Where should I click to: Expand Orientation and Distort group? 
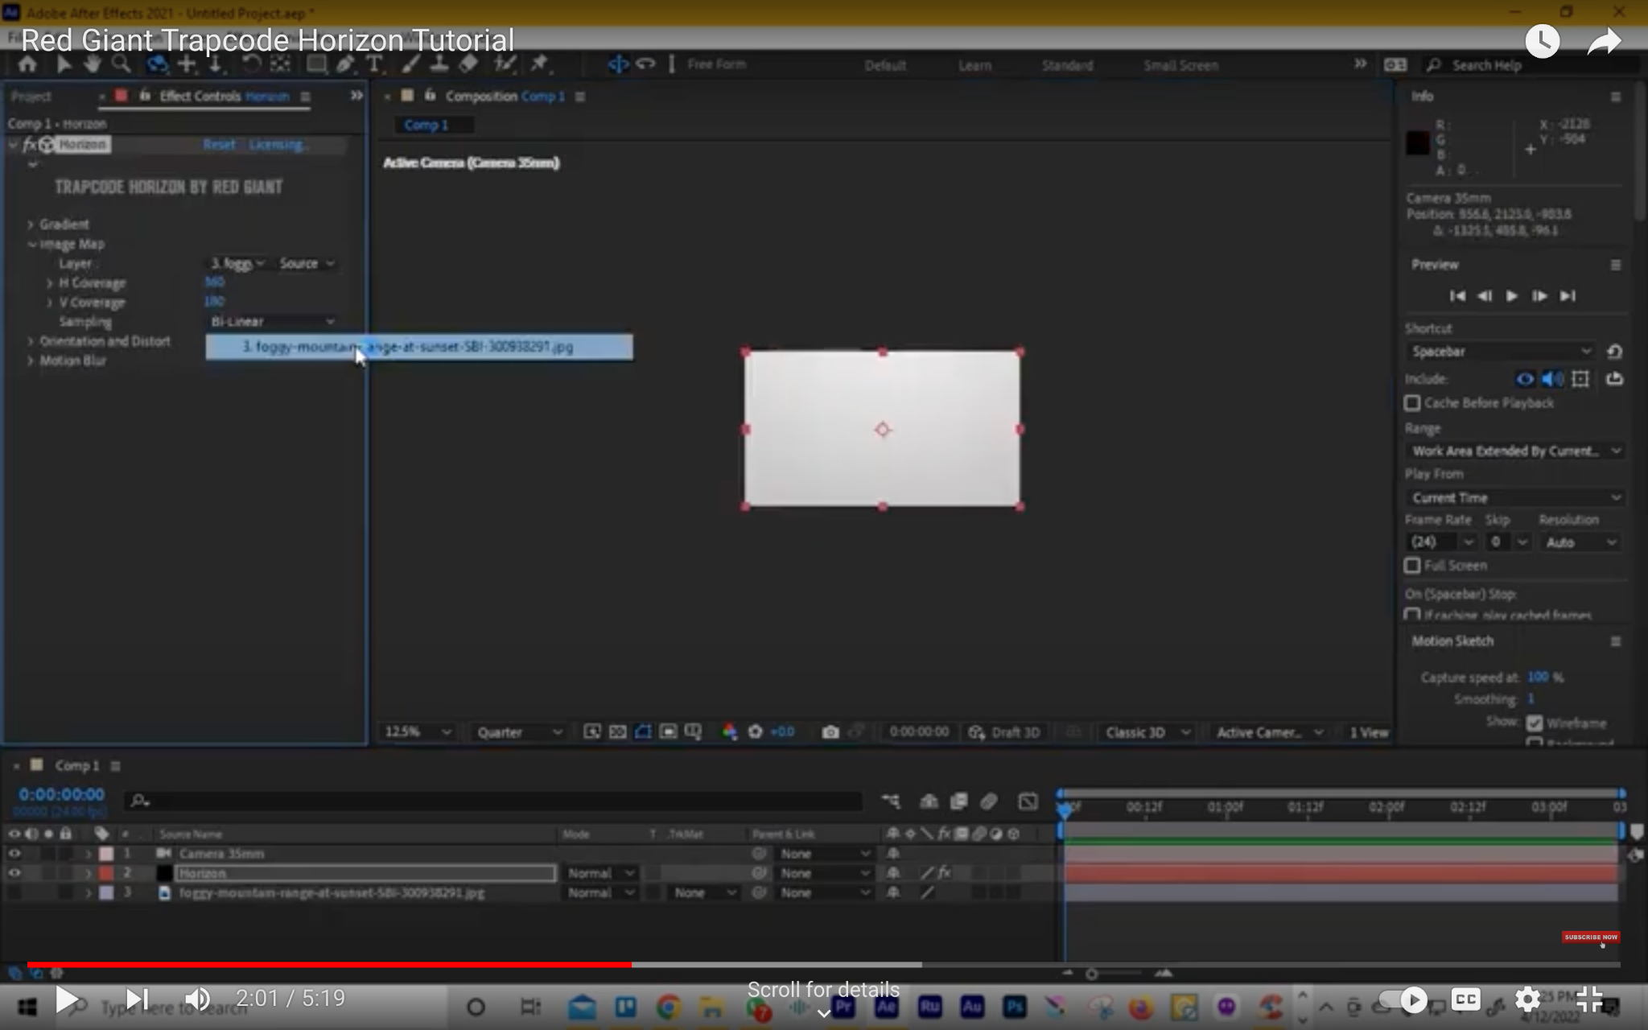pyautogui.click(x=31, y=341)
